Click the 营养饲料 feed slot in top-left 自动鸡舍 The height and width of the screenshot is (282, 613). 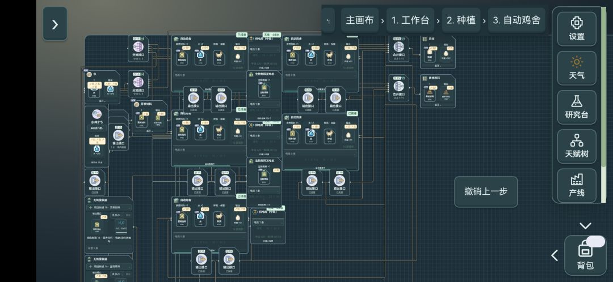pos(182,58)
